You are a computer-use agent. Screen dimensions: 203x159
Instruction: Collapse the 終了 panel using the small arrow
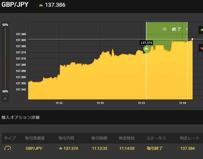187,29
